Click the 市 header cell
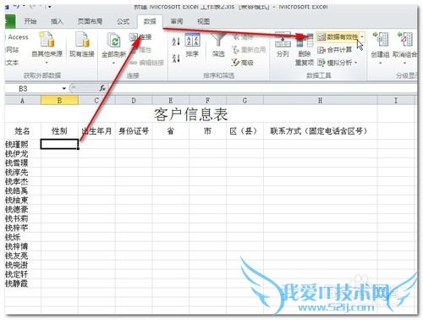The height and width of the screenshot is (320, 423). click(207, 131)
